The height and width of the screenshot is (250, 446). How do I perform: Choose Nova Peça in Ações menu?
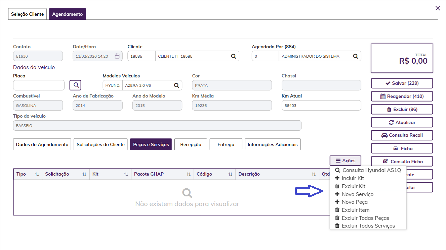point(368,202)
